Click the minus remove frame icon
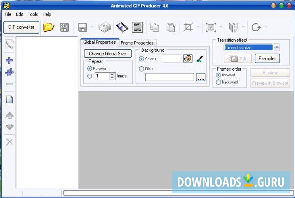The height and width of the screenshot is (198, 295). point(10,84)
